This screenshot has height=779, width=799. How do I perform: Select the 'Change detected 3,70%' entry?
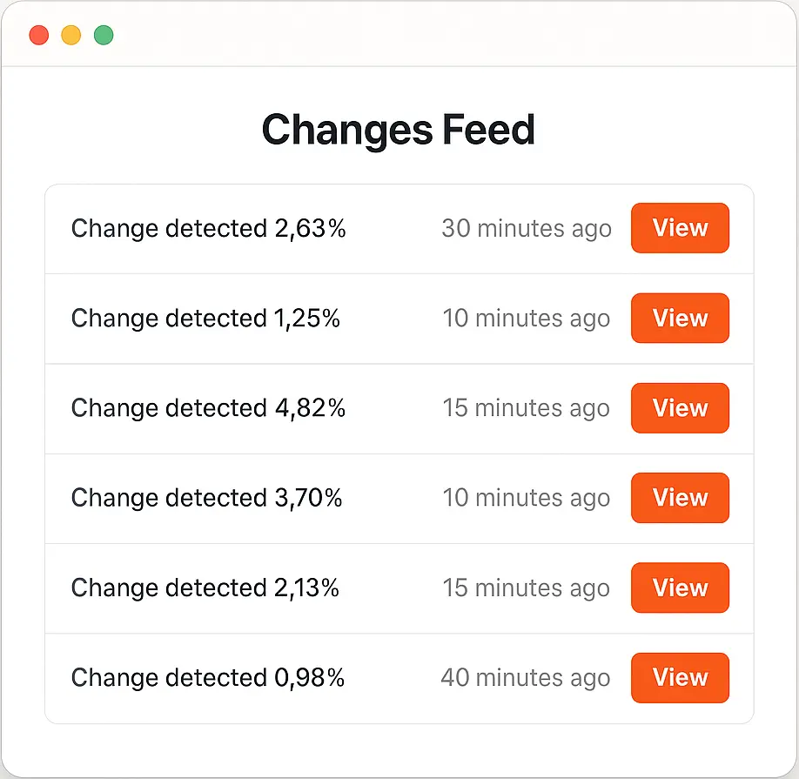tap(208, 498)
